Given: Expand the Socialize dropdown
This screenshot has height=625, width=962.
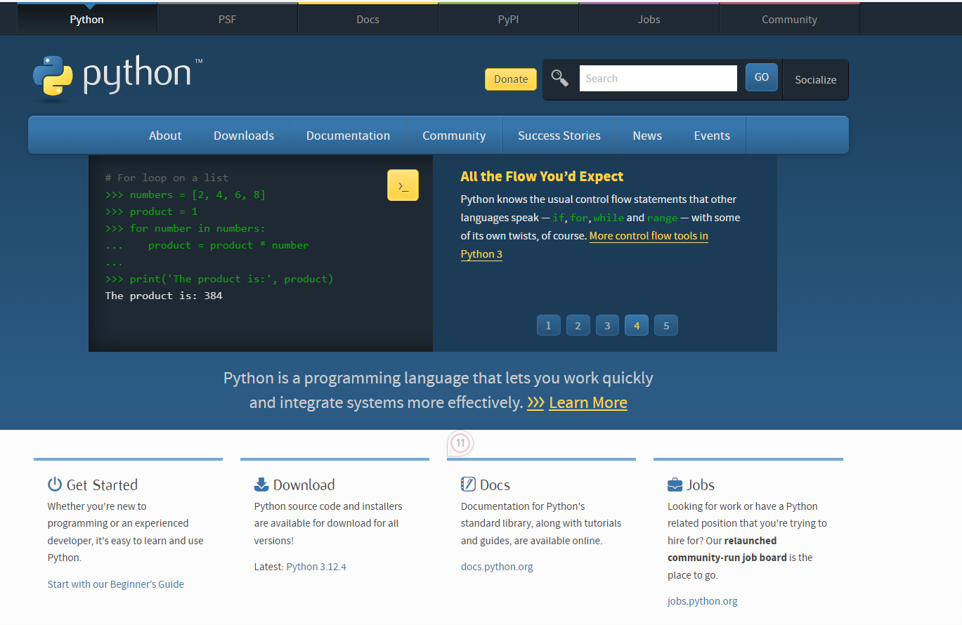Looking at the screenshot, I should [816, 79].
